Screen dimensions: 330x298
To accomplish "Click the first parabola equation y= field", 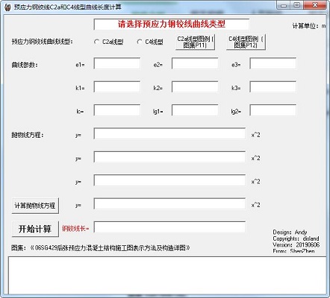I will (169, 133).
